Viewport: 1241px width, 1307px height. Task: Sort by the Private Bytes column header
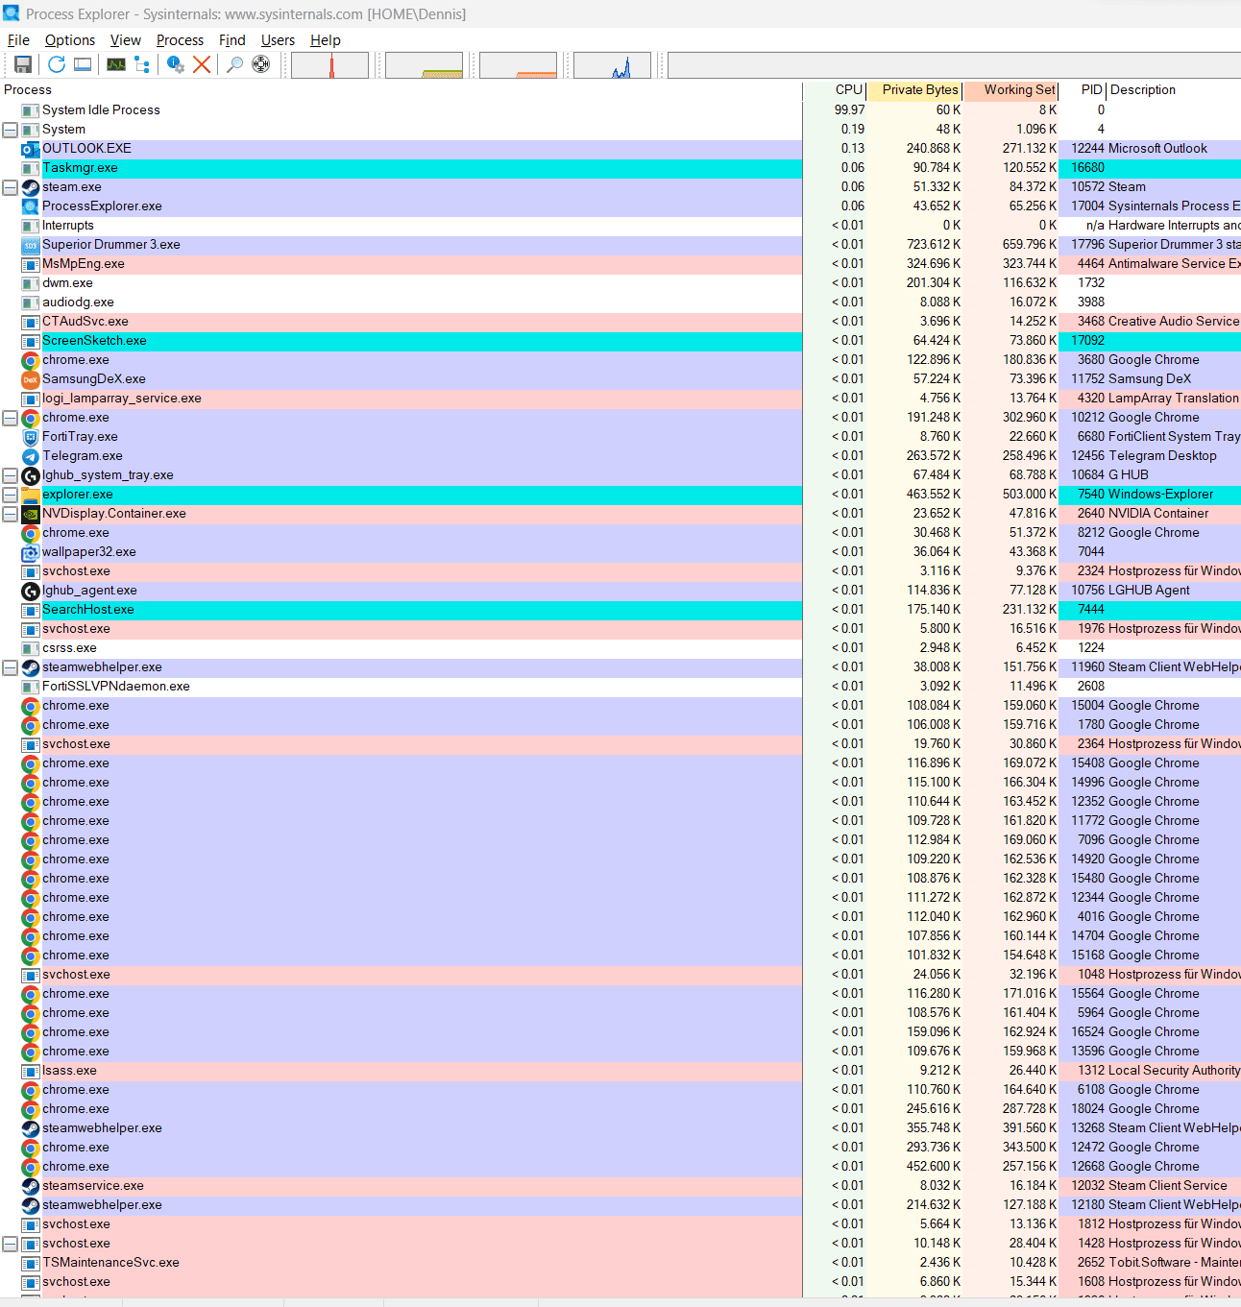(913, 90)
